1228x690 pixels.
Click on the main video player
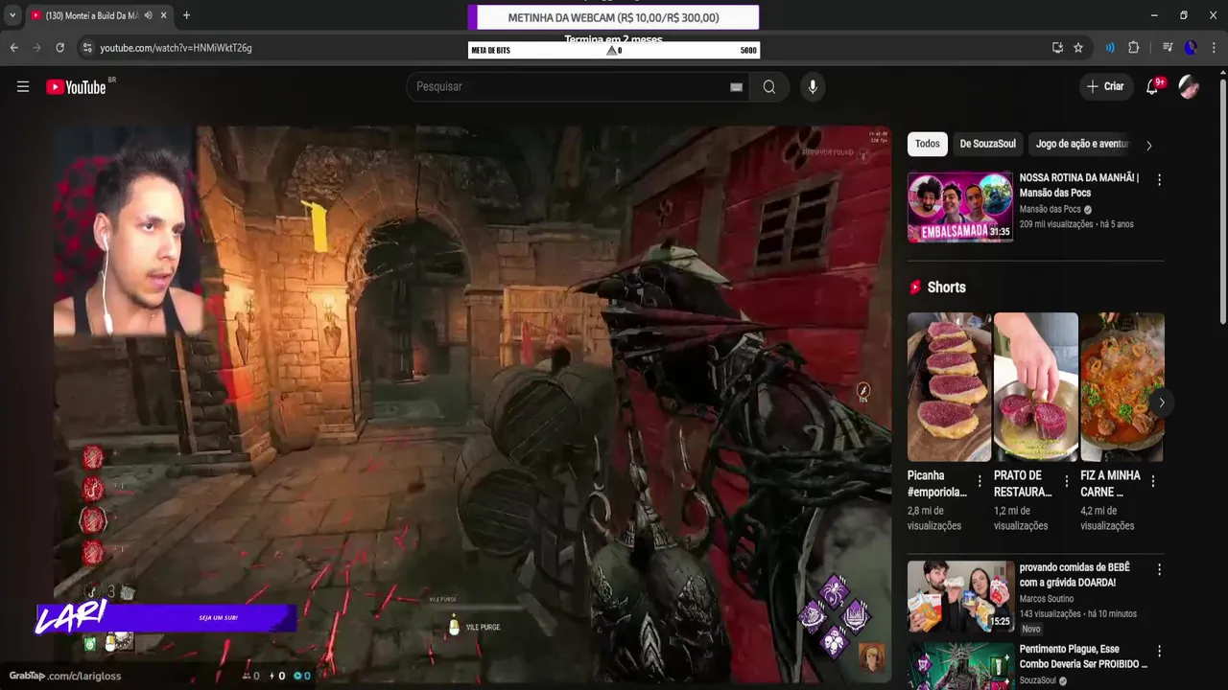click(472, 402)
